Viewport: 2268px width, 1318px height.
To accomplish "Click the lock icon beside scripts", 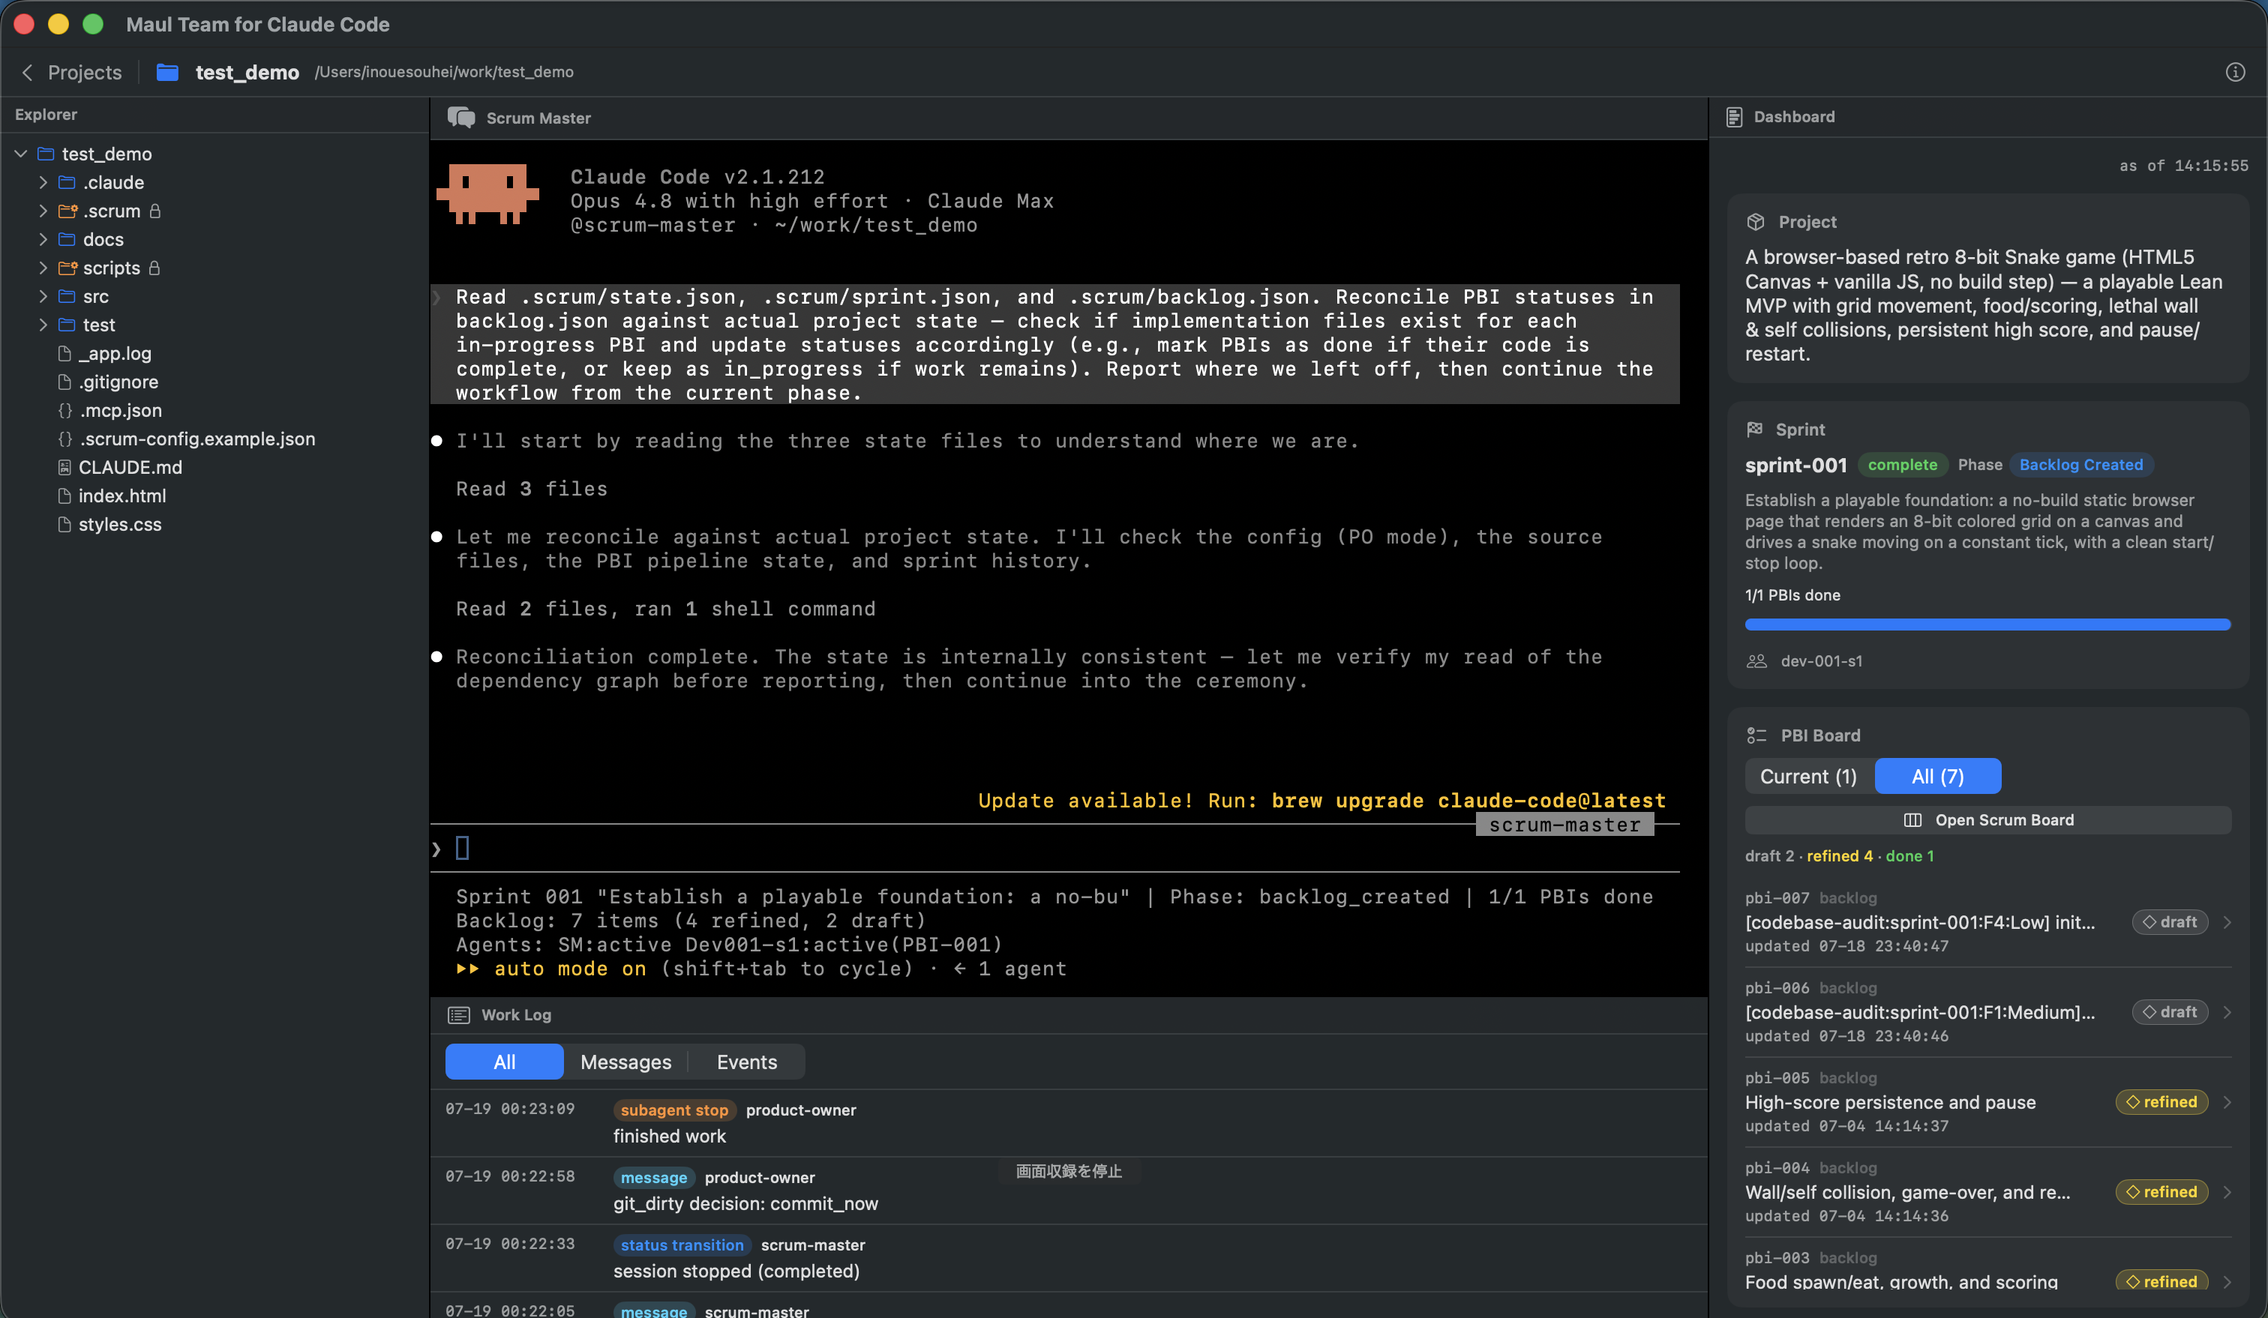I will 154,268.
